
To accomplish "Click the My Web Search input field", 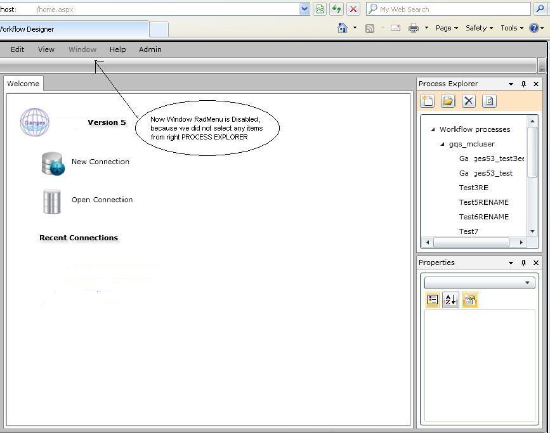I will pyautogui.click(x=449, y=9).
